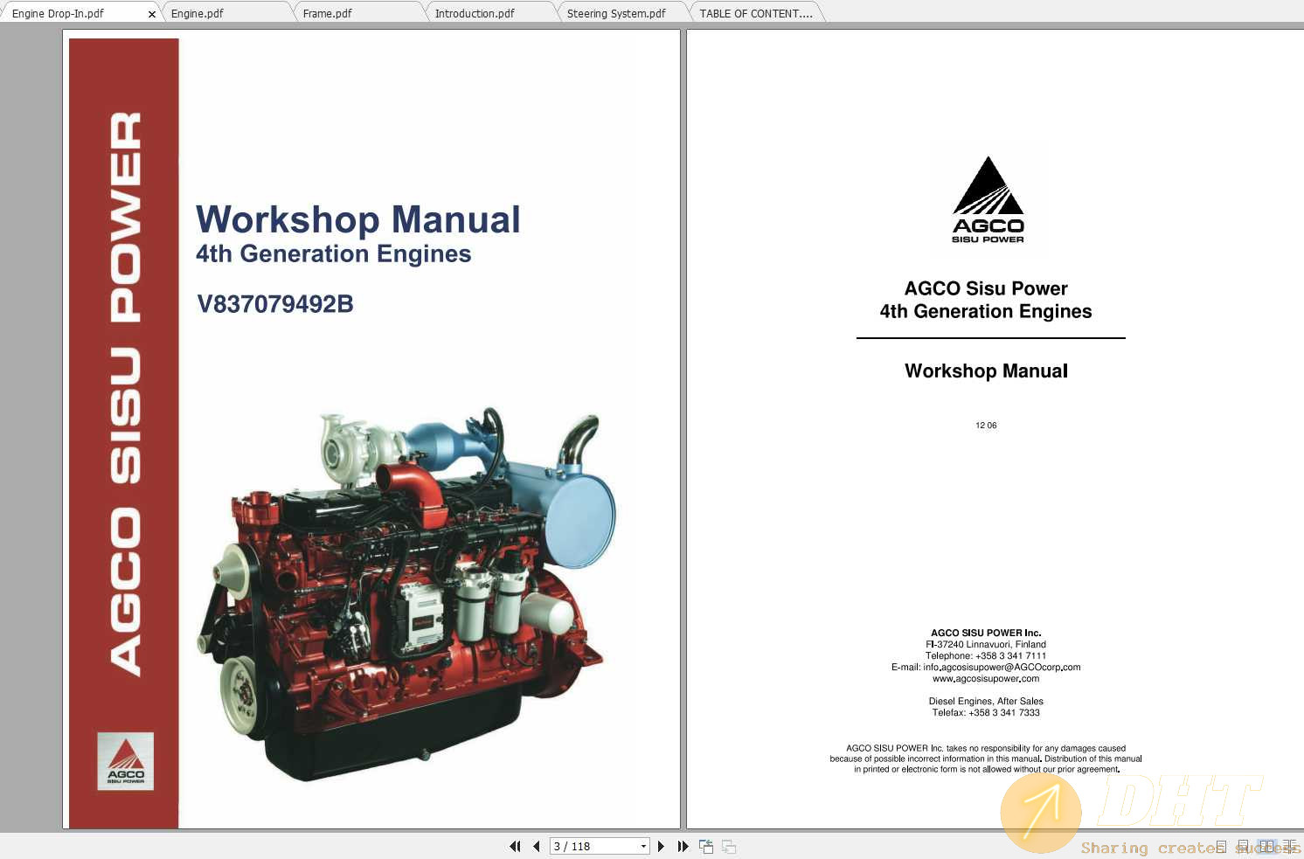Close the Engine Drop-In.pdf tab
The width and height of the screenshot is (1304, 859).
point(152,14)
